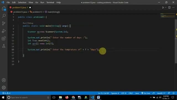The width and height of the screenshot is (177, 100).
Task: Click Ln 15, Col 69 status item
Action: (x=103, y=93)
